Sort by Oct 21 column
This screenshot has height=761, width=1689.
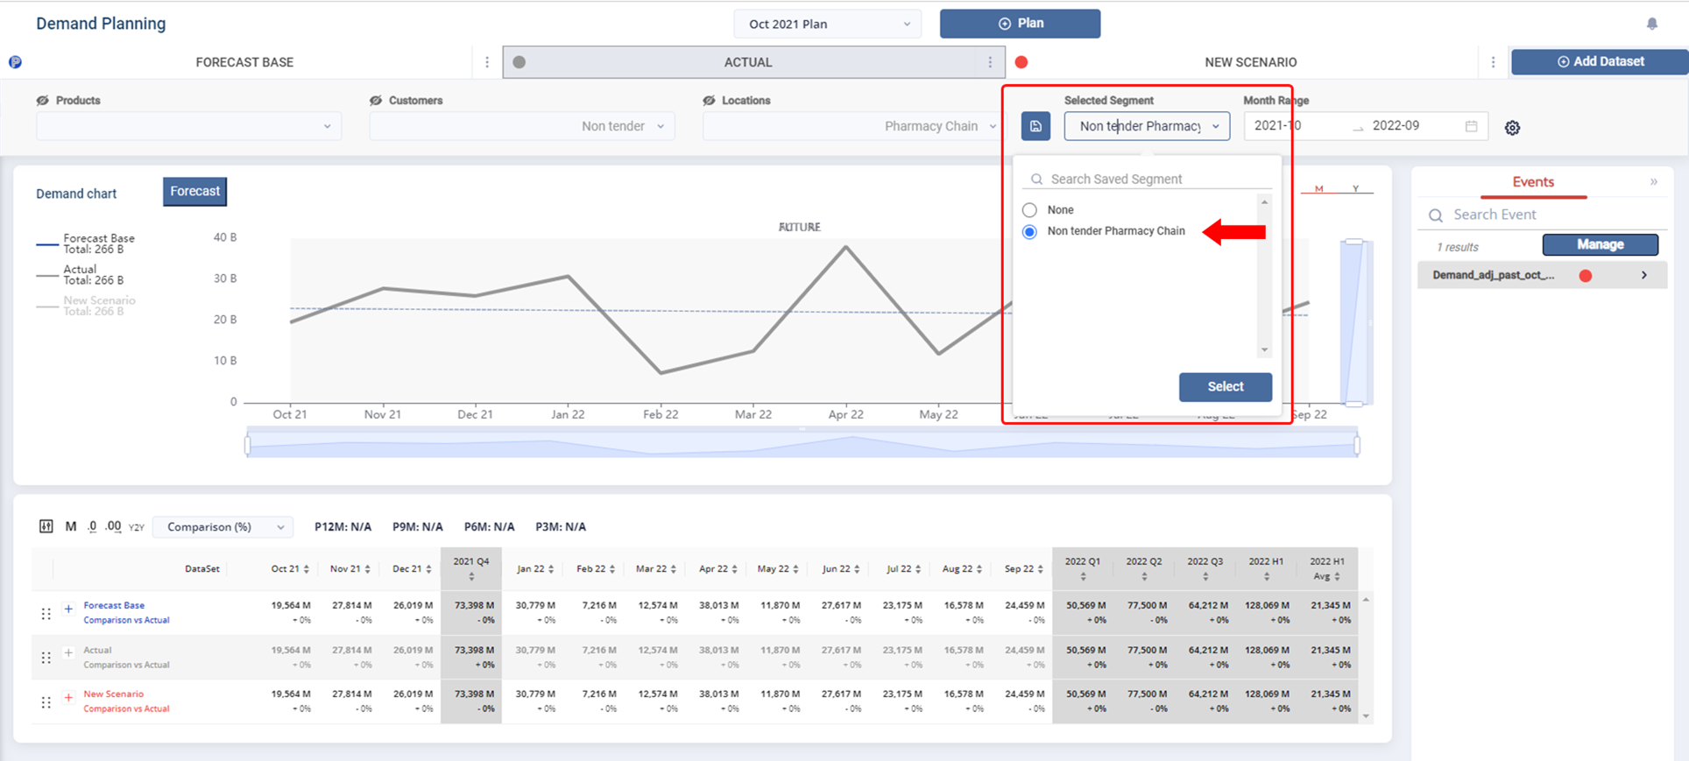pyautogui.click(x=306, y=569)
